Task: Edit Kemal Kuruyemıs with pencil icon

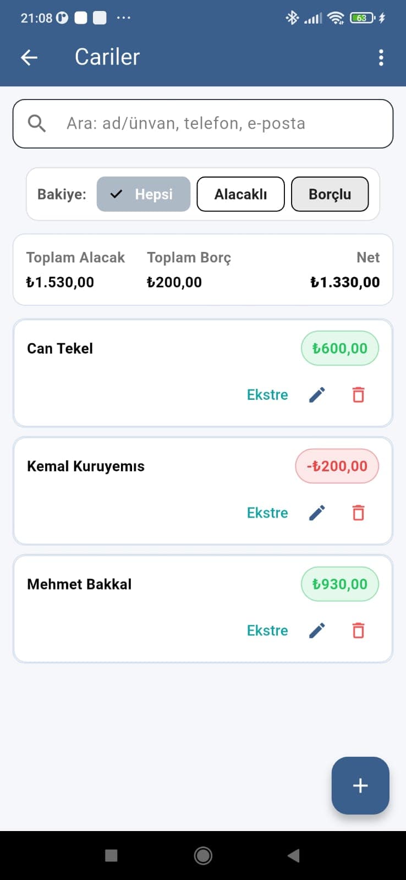Action: coord(317,513)
